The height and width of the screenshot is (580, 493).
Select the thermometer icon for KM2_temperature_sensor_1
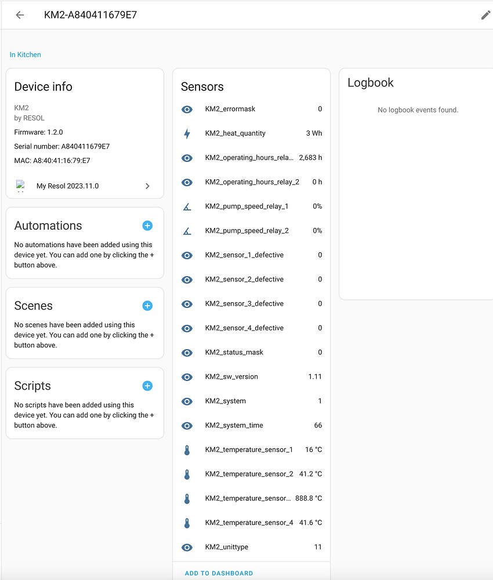pyautogui.click(x=187, y=449)
